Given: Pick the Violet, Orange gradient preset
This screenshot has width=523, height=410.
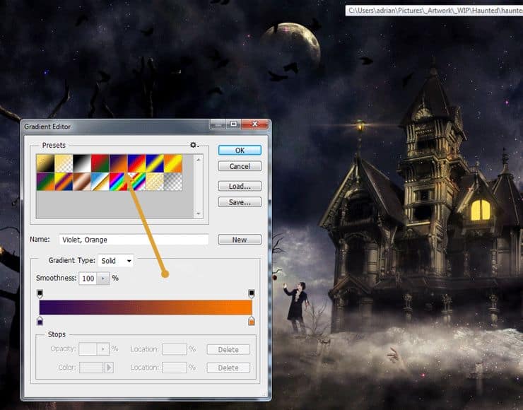Looking at the screenshot, I should coord(118,163).
